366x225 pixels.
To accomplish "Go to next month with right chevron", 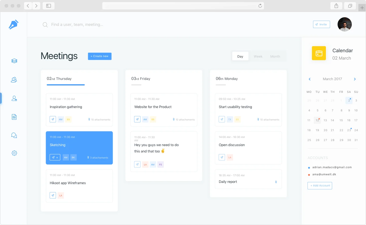I will (x=355, y=79).
